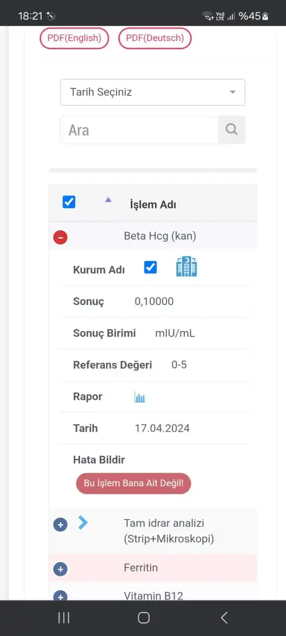This screenshot has width=286, height=636.
Task: Expand the Tam idrar analizi row
Action: click(x=60, y=525)
